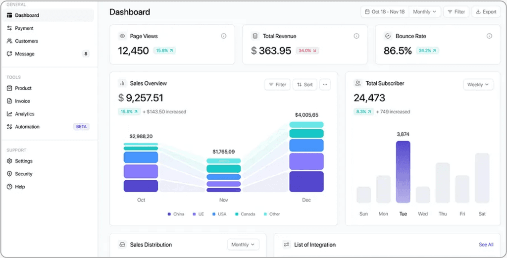The image size is (507, 258).
Task: Click the Security shield icon
Action: (x=9, y=174)
